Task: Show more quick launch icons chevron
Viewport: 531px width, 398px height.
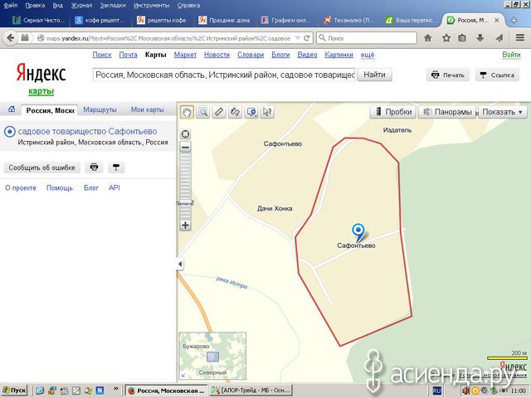Action: click(116, 389)
